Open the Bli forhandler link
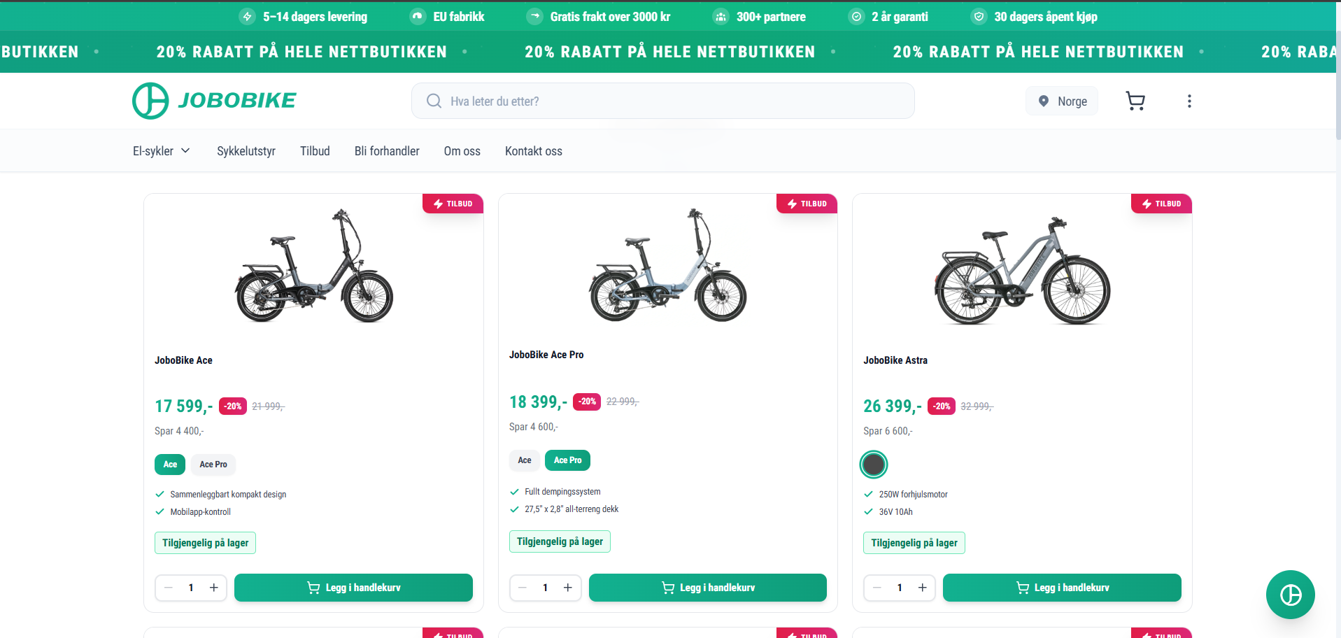The height and width of the screenshot is (638, 1341). tap(387, 151)
